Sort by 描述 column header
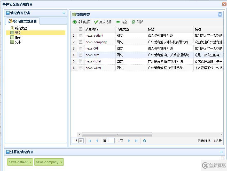Image resolution: width=227 pixels, height=171 pixels. (208, 29)
